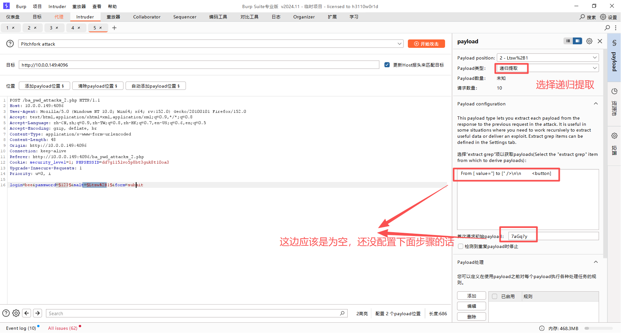Add a new Intruder tab
Viewport: 621px width, 333px height.
[x=114, y=28]
